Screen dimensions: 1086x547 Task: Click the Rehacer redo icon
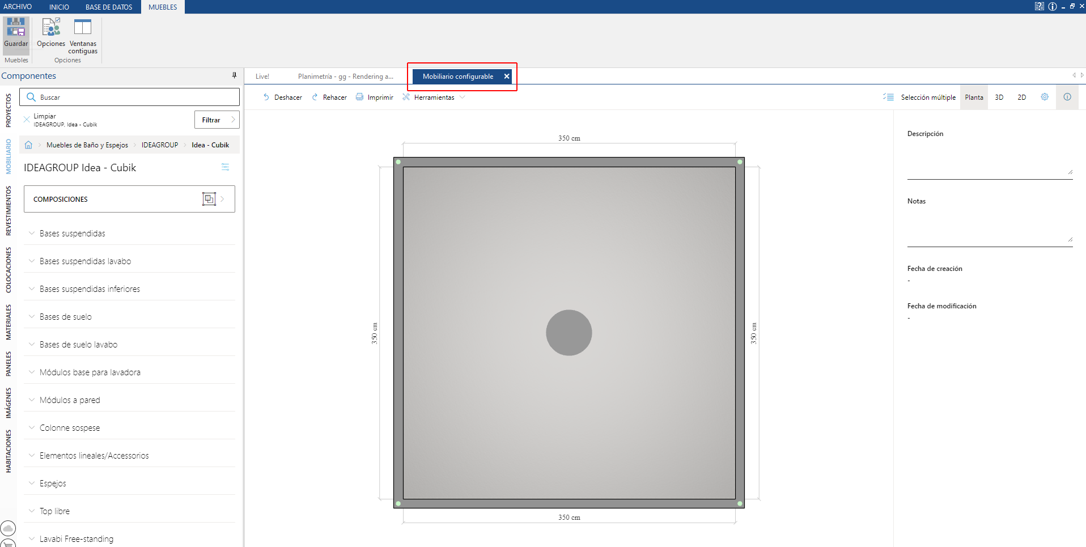(x=315, y=97)
